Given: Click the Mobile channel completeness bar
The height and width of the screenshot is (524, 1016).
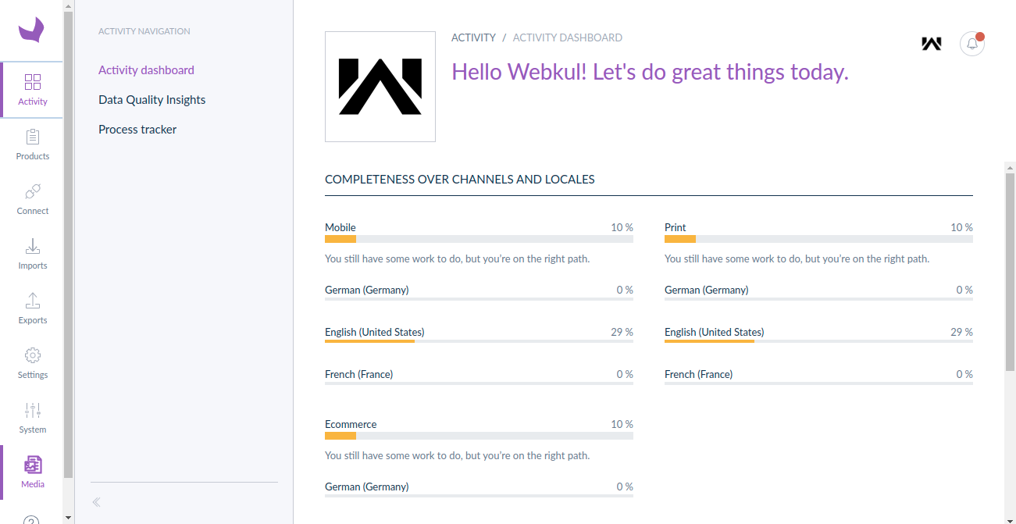Looking at the screenshot, I should pyautogui.click(x=479, y=239).
